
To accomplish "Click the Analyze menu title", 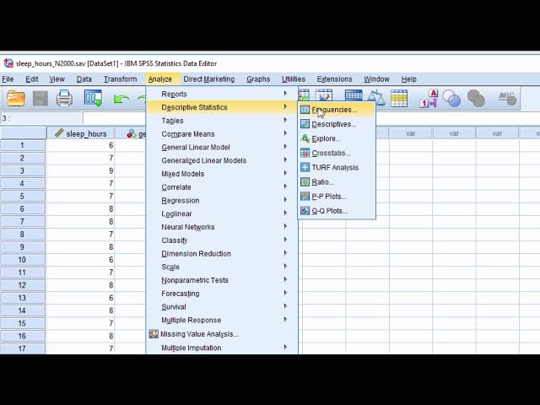I will pos(160,79).
